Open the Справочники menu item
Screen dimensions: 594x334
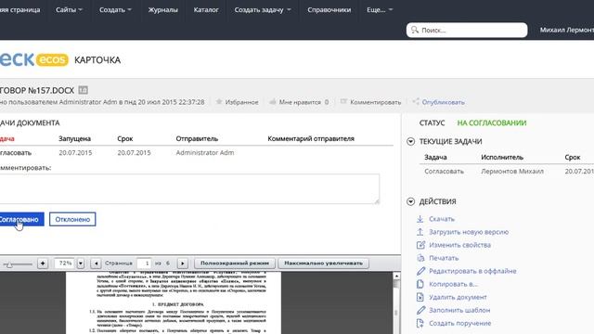[x=329, y=10]
